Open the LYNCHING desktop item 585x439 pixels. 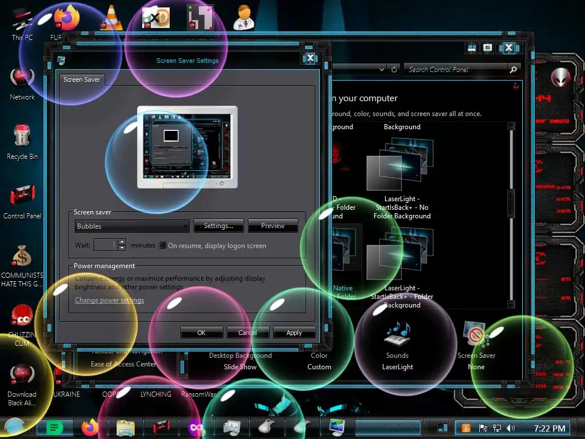[156, 394]
